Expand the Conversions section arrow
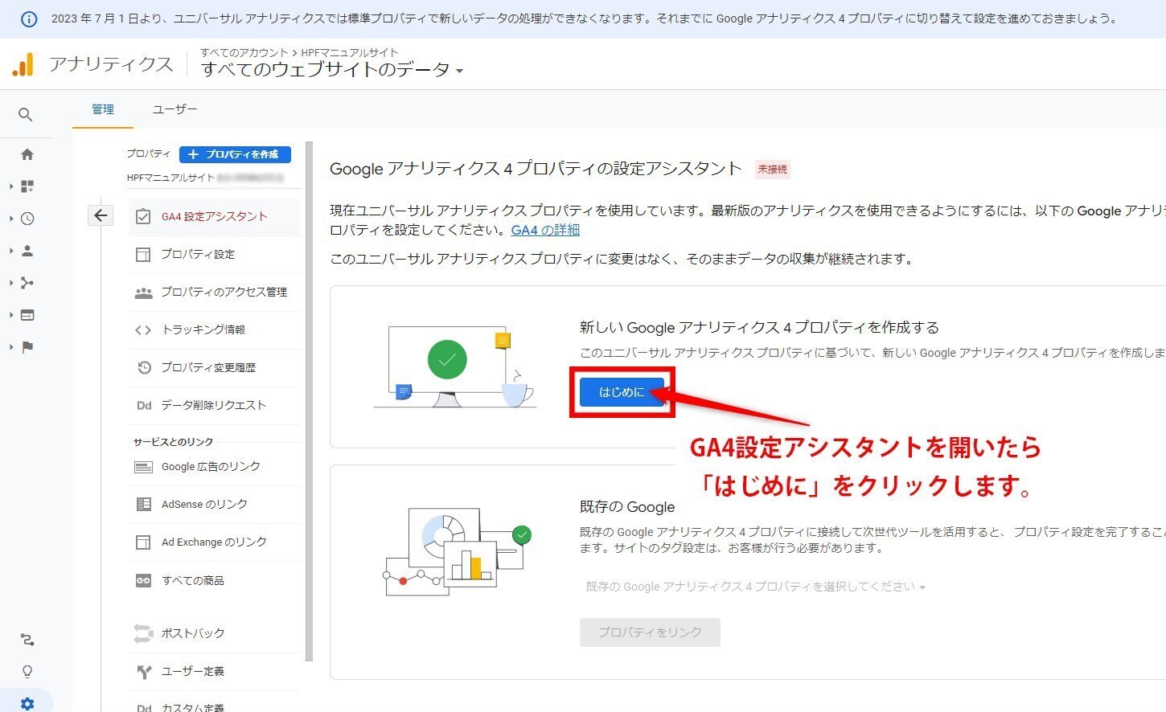The image size is (1166, 712). click(11, 347)
